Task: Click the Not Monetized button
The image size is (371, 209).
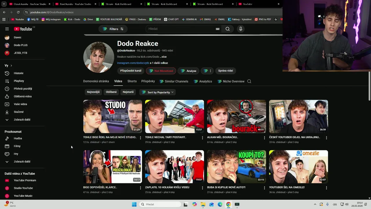Action: point(161,71)
